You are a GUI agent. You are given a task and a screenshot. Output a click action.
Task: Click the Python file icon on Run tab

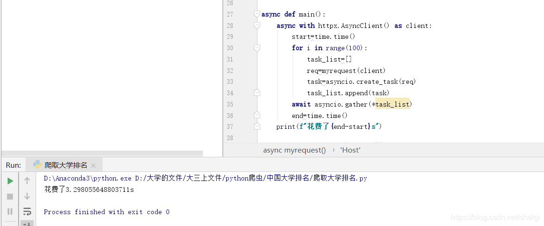point(38,165)
